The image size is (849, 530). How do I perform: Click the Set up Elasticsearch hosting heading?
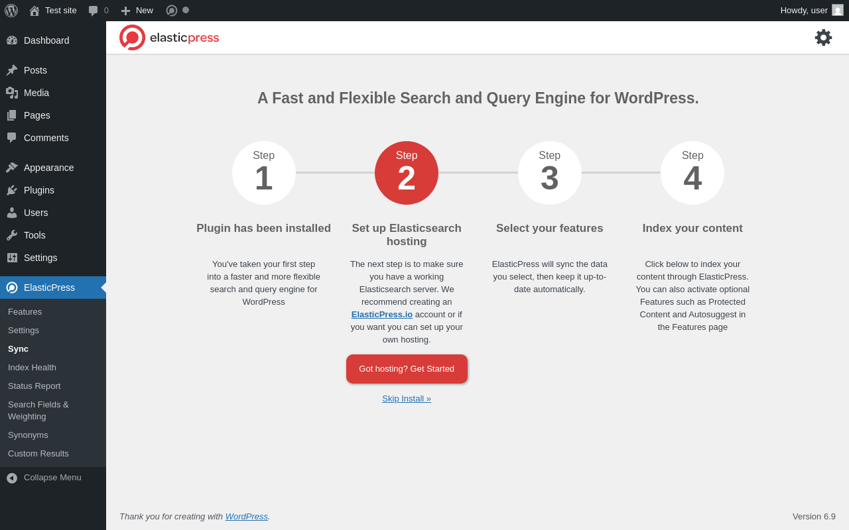(407, 235)
